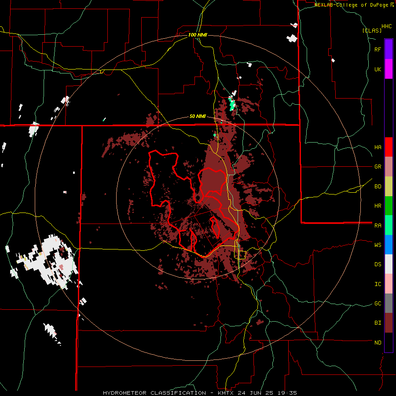396x396 pixels.
Task: Click the ND black legend swatch
Action: [389, 342]
